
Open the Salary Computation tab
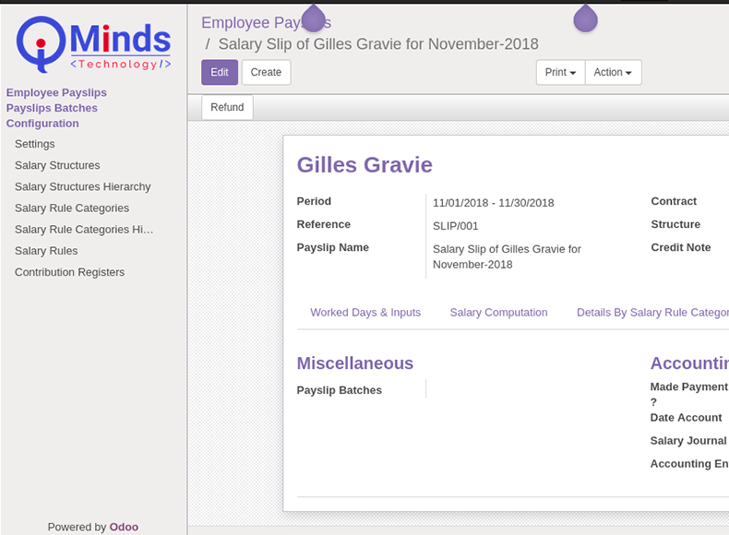[x=498, y=313]
